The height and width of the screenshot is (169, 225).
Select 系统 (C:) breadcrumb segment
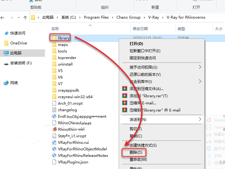pos(69,17)
